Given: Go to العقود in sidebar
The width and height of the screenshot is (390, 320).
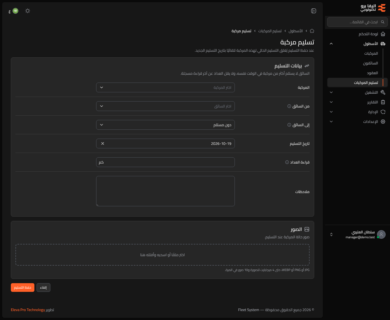Looking at the screenshot, I should tap(372, 73).
